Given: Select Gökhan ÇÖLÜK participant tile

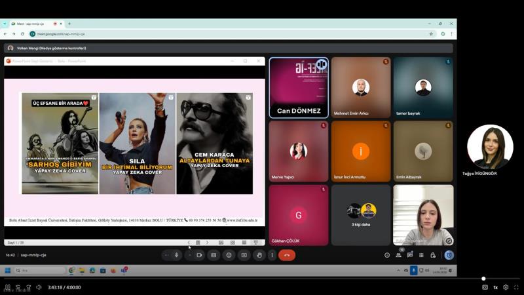Looking at the screenshot, I should click(x=299, y=216).
